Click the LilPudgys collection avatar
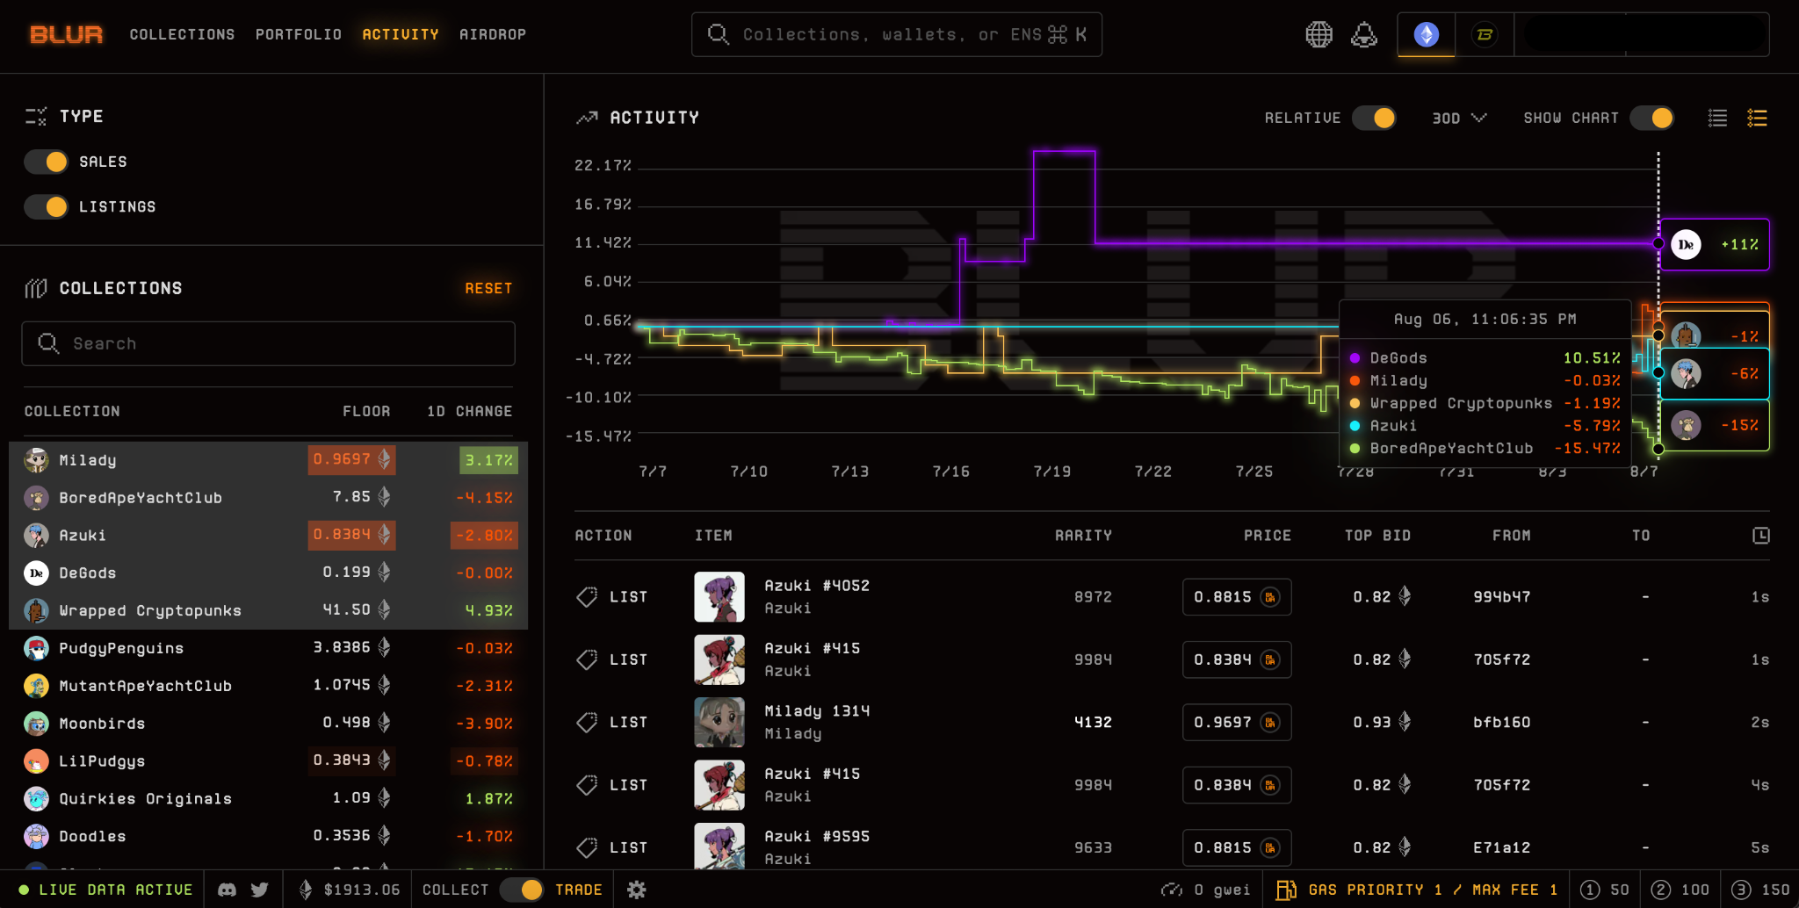 pos(36,761)
